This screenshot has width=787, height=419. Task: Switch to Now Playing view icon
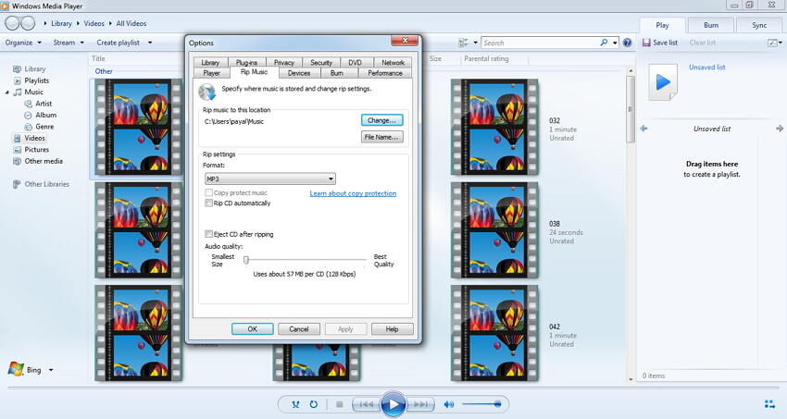[769, 404]
